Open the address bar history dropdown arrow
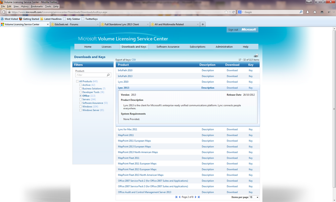The height and width of the screenshot is (202, 336). (230, 12)
